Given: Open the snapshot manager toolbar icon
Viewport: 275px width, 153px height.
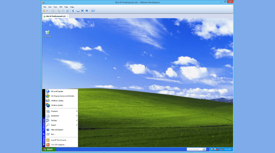Looking at the screenshot, I should pos(68,11).
